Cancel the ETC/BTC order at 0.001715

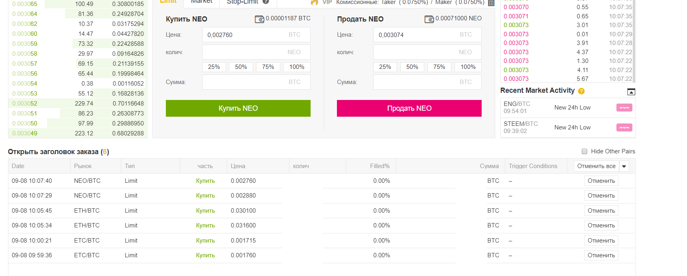click(601, 241)
